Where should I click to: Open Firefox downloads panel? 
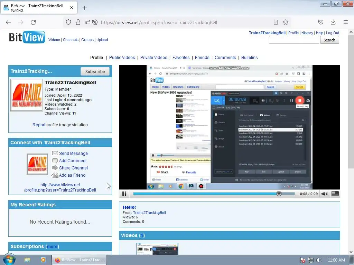333,22
